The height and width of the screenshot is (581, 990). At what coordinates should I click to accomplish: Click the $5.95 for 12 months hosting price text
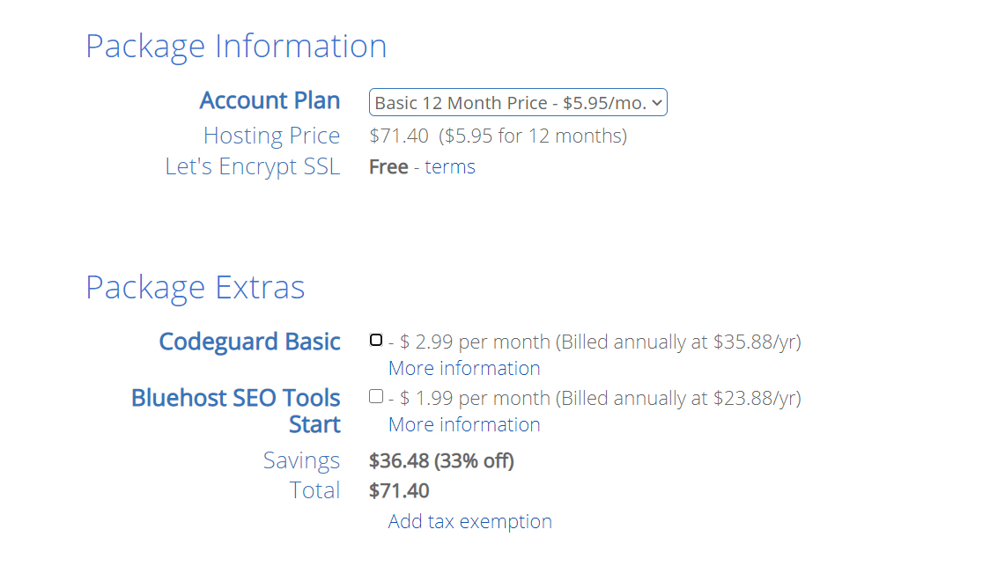coord(533,136)
